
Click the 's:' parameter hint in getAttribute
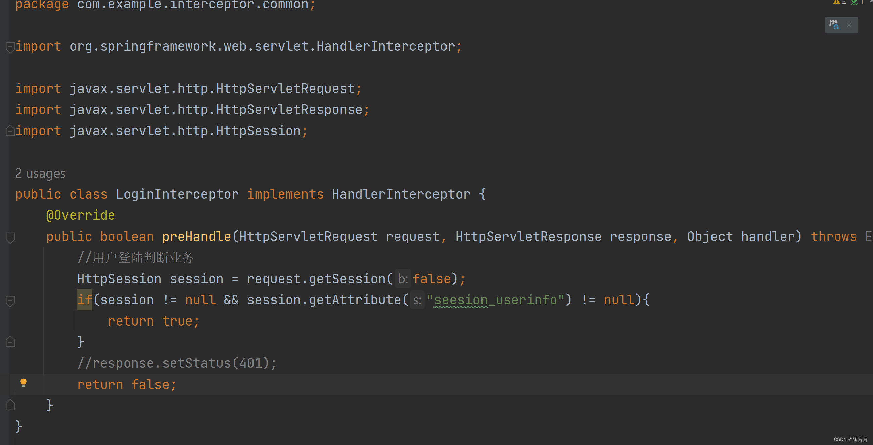pyautogui.click(x=417, y=300)
